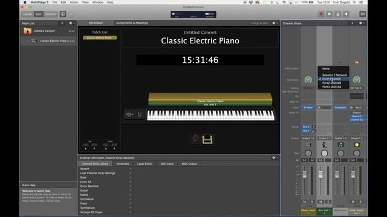
Task: Click the sustain pedal icon in workspace
Action: point(195,139)
